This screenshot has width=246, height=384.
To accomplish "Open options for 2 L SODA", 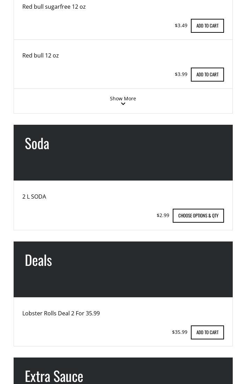I will pyautogui.click(x=198, y=216).
